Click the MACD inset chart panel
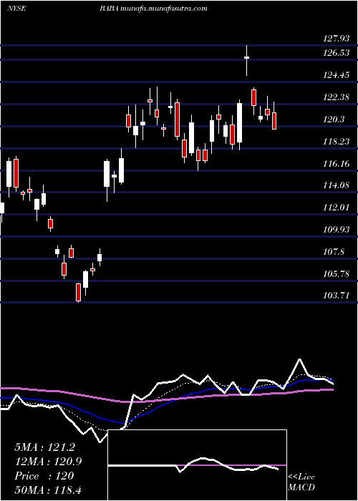The image size is (358, 501). [197, 465]
